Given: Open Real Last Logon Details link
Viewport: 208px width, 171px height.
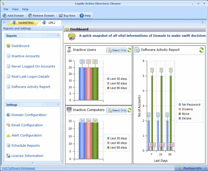Looking at the screenshot, I should (x=30, y=76).
